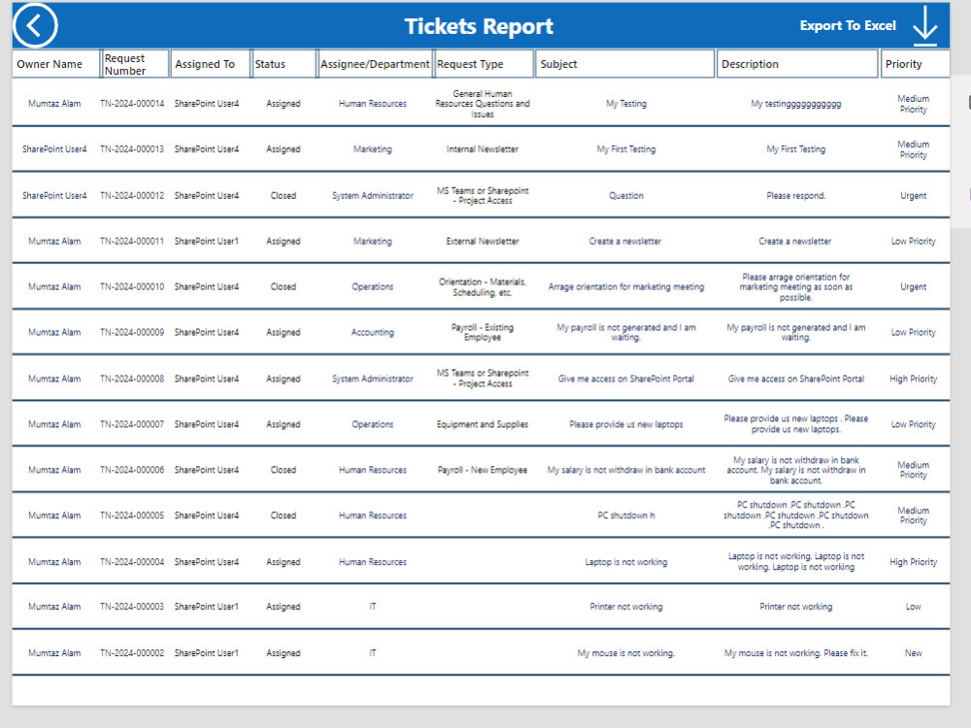Click 'Low Priority' in TN-2024-000007 row

[914, 425]
